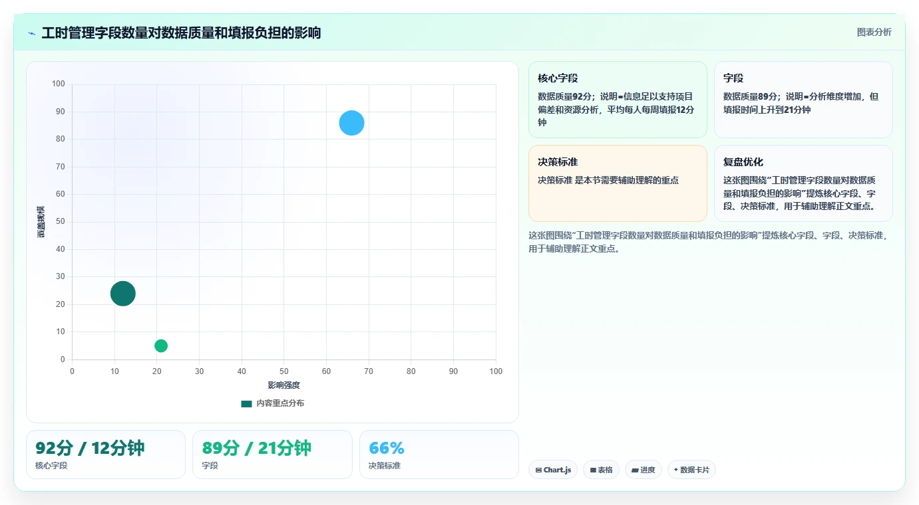This screenshot has width=919, height=505.
Task: Click the 进度 tag chip
Action: [x=643, y=470]
